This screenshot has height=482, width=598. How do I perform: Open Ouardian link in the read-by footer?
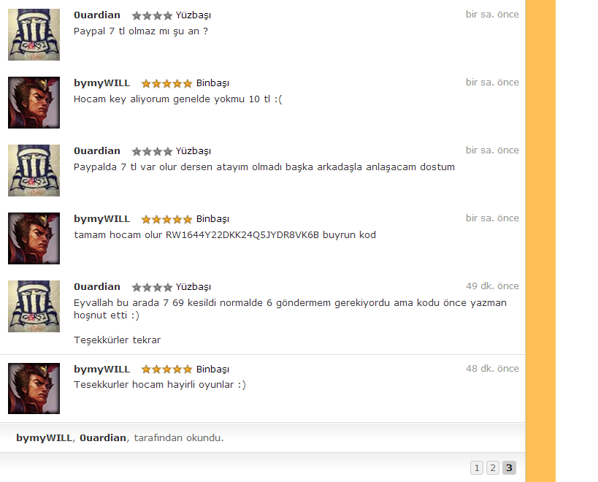pos(103,437)
